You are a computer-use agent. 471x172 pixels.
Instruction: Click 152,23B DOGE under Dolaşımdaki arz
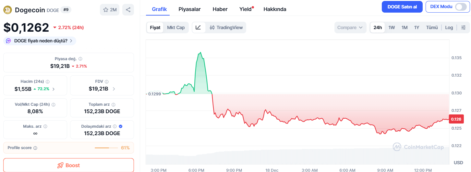pos(102,133)
